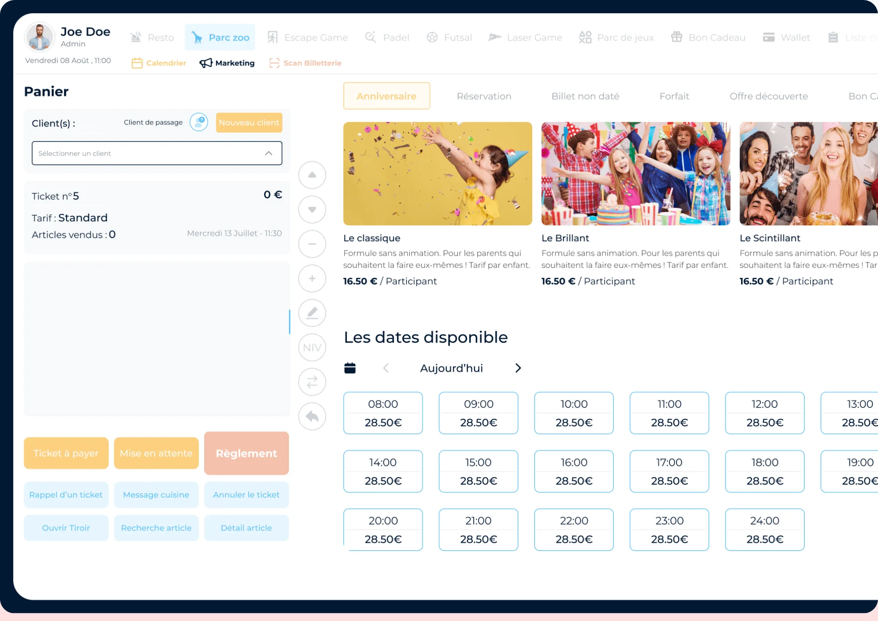
Task: Open the Sélectionner un client dropdown
Action: tap(157, 153)
